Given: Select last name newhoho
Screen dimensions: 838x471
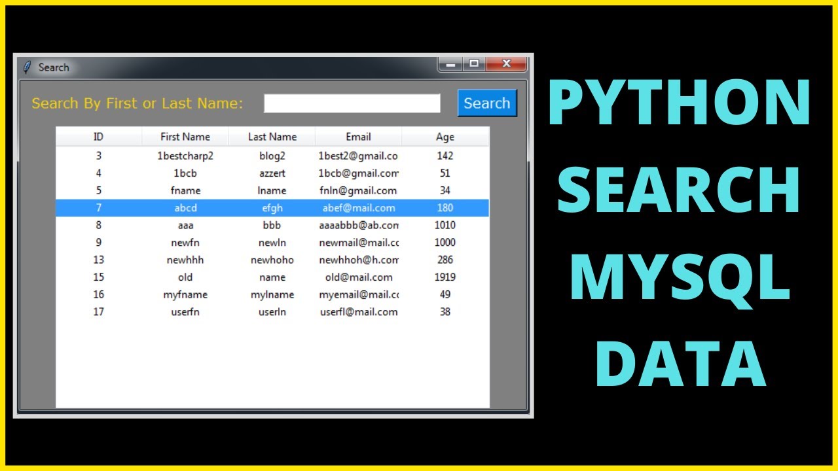Looking at the screenshot, I should pos(272,260).
